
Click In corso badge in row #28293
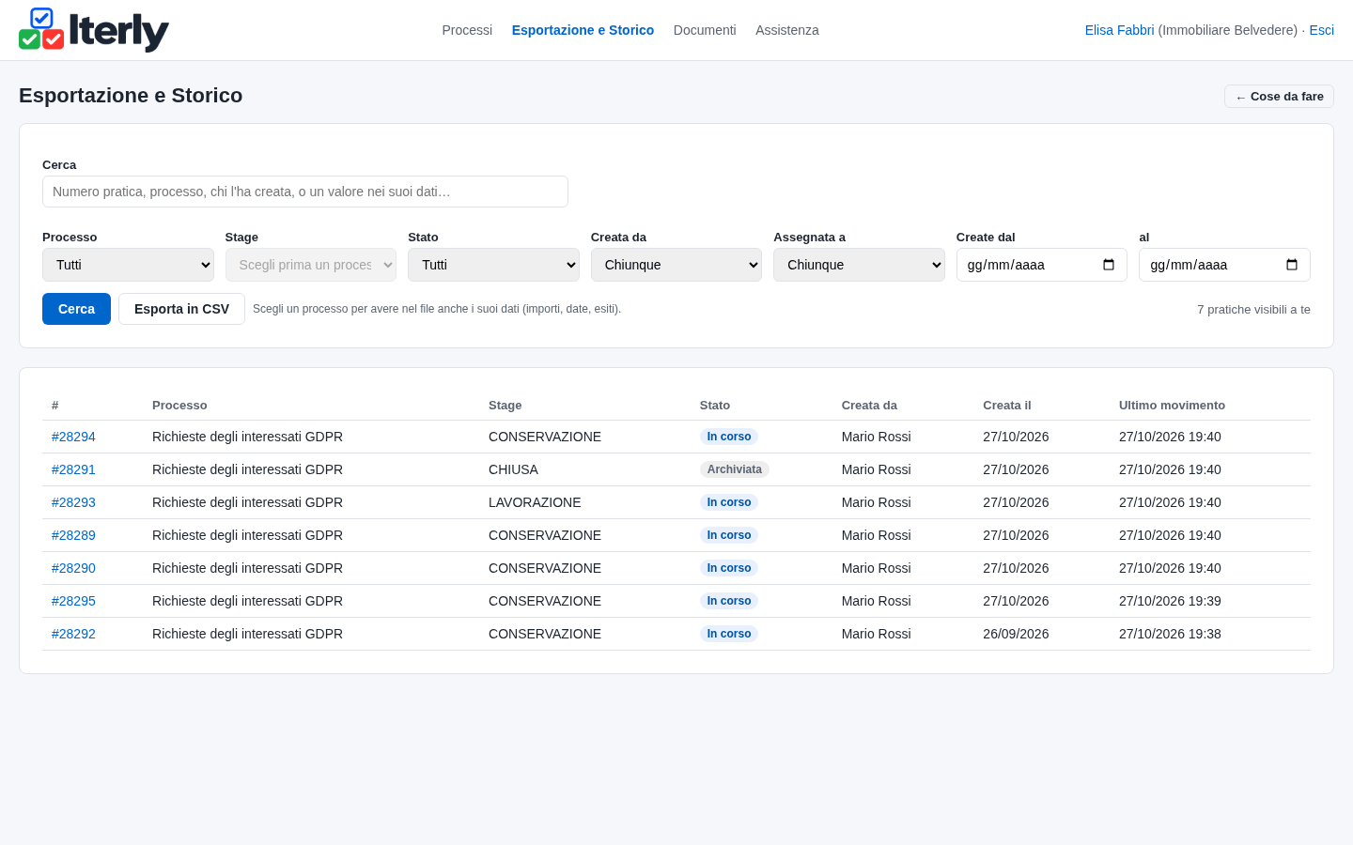729,502
